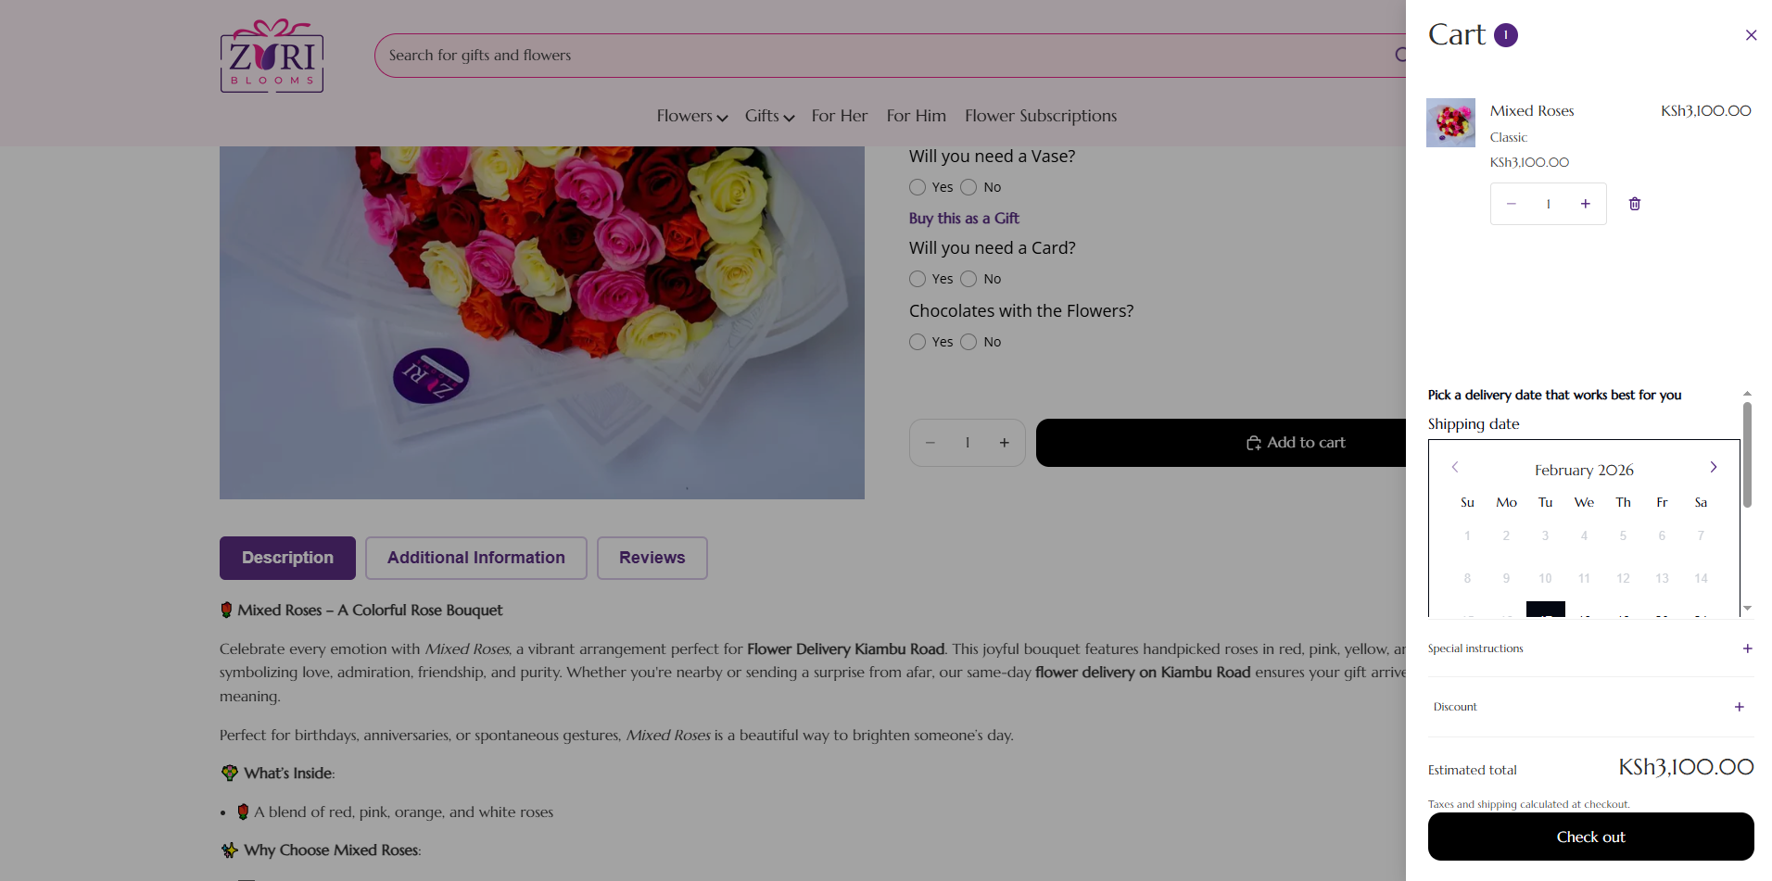This screenshot has height=881, width=1772.
Task: Open the Gifts dropdown menu
Action: tap(768, 116)
